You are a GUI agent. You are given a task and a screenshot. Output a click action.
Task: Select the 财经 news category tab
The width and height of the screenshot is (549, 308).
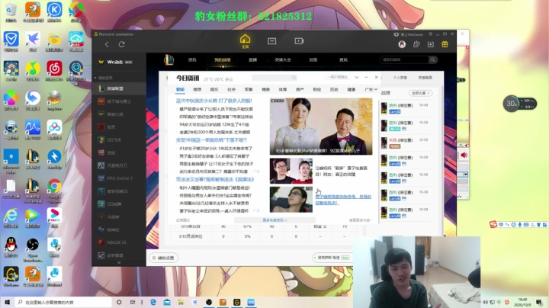(317, 90)
